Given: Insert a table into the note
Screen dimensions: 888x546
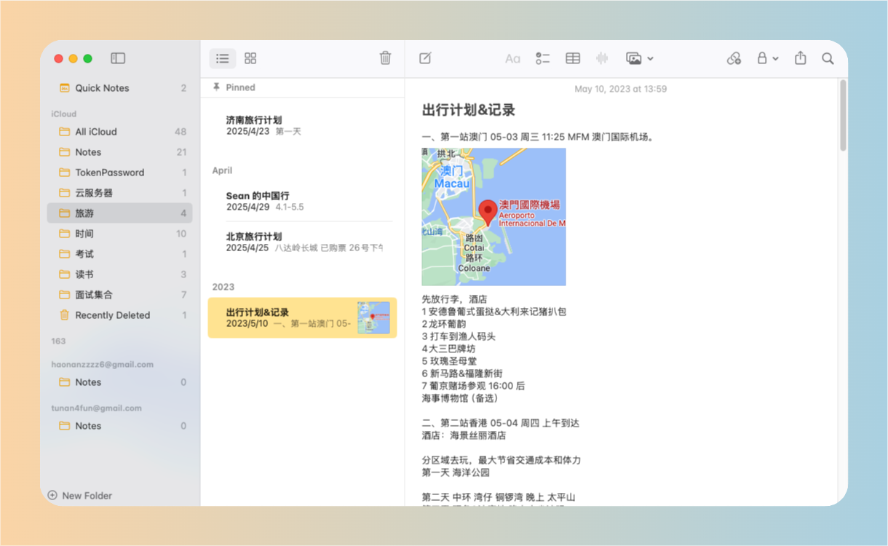Looking at the screenshot, I should pos(573,58).
